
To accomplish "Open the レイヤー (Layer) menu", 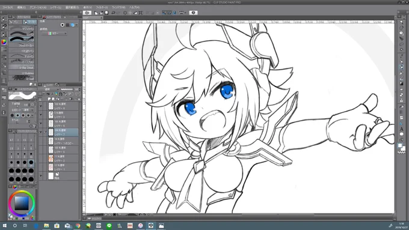I will pos(56,7).
